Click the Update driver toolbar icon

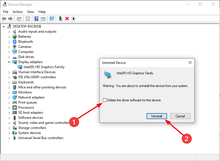coord(61,19)
